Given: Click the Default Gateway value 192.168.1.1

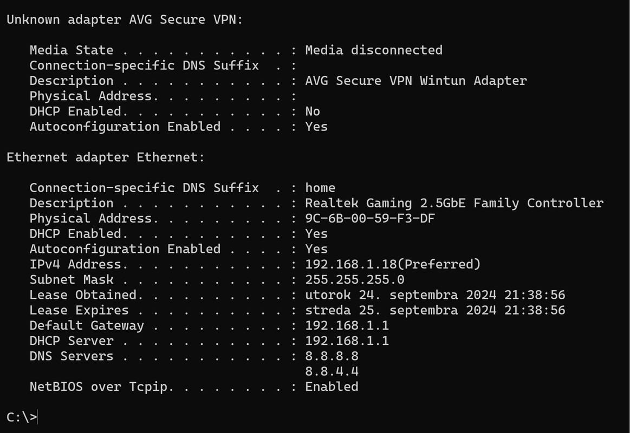Looking at the screenshot, I should coord(347,325).
